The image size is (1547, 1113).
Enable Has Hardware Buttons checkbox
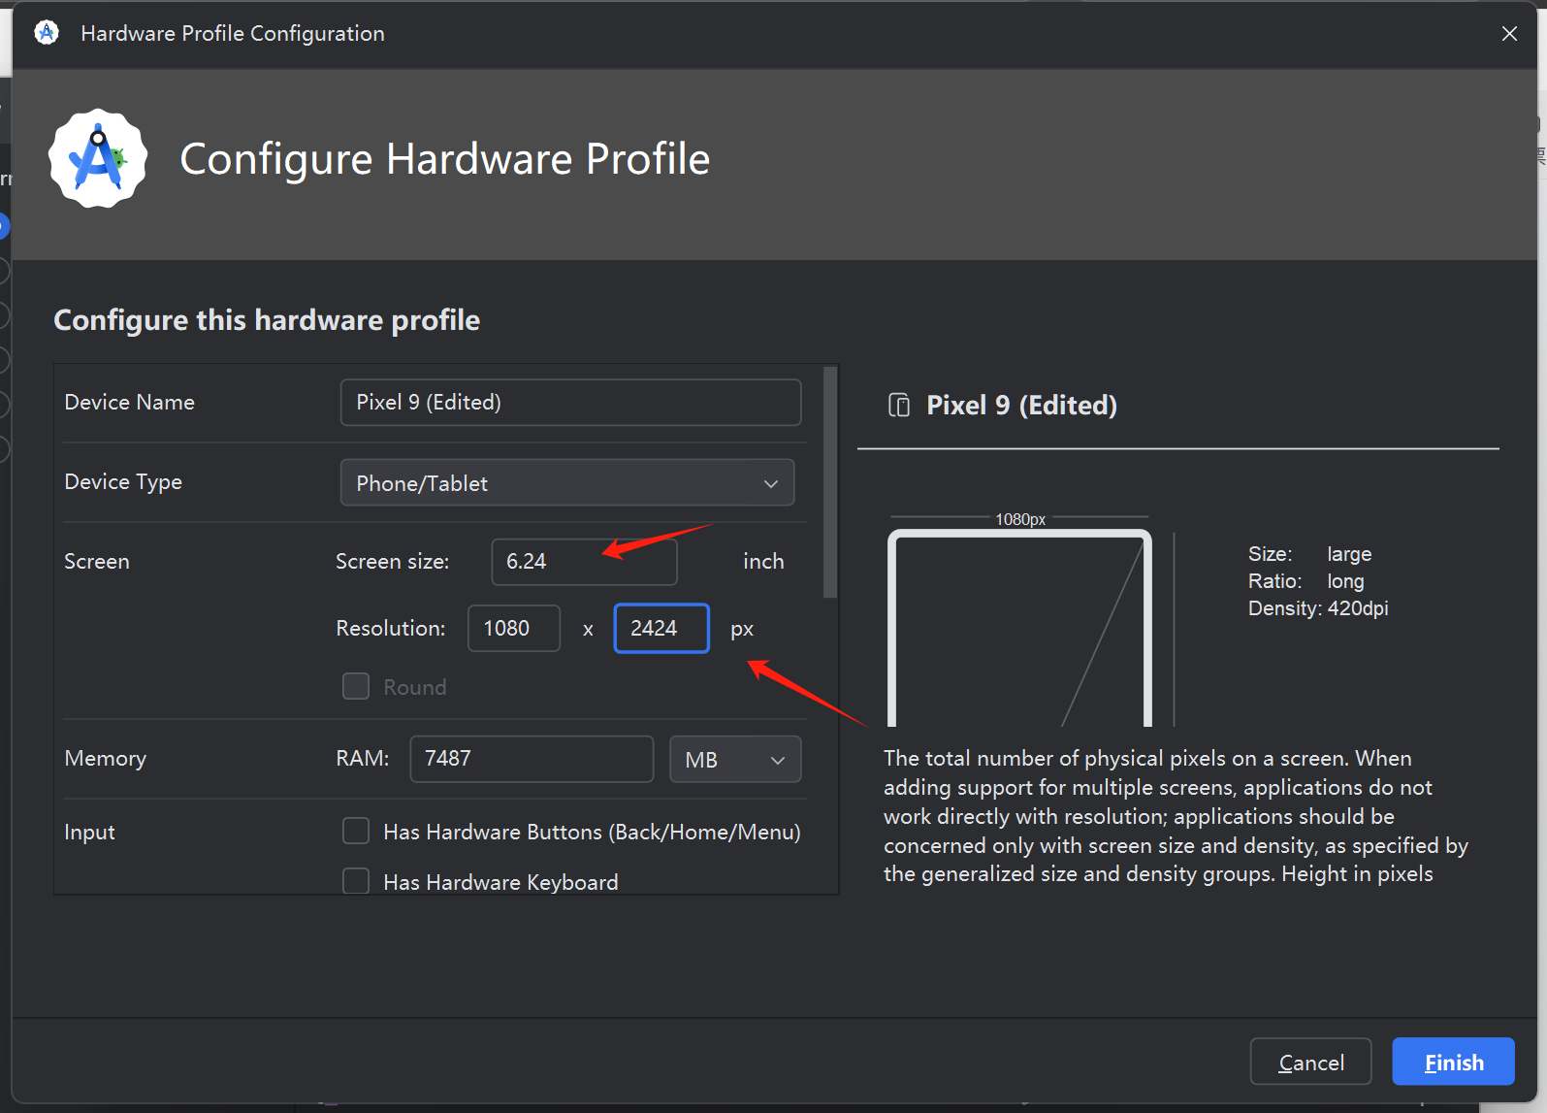pyautogui.click(x=356, y=832)
